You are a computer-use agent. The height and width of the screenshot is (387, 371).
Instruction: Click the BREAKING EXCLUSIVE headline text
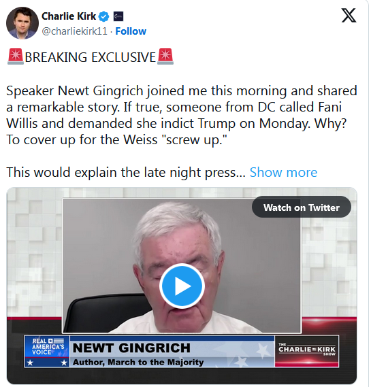90,57
